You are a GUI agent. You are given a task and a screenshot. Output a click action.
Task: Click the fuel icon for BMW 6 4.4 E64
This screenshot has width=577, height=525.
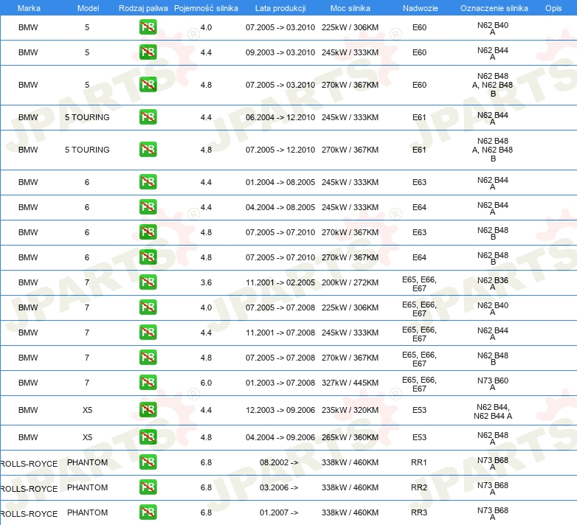[148, 207]
